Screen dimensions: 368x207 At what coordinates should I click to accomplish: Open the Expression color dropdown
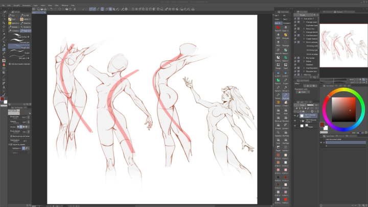tap(303, 92)
